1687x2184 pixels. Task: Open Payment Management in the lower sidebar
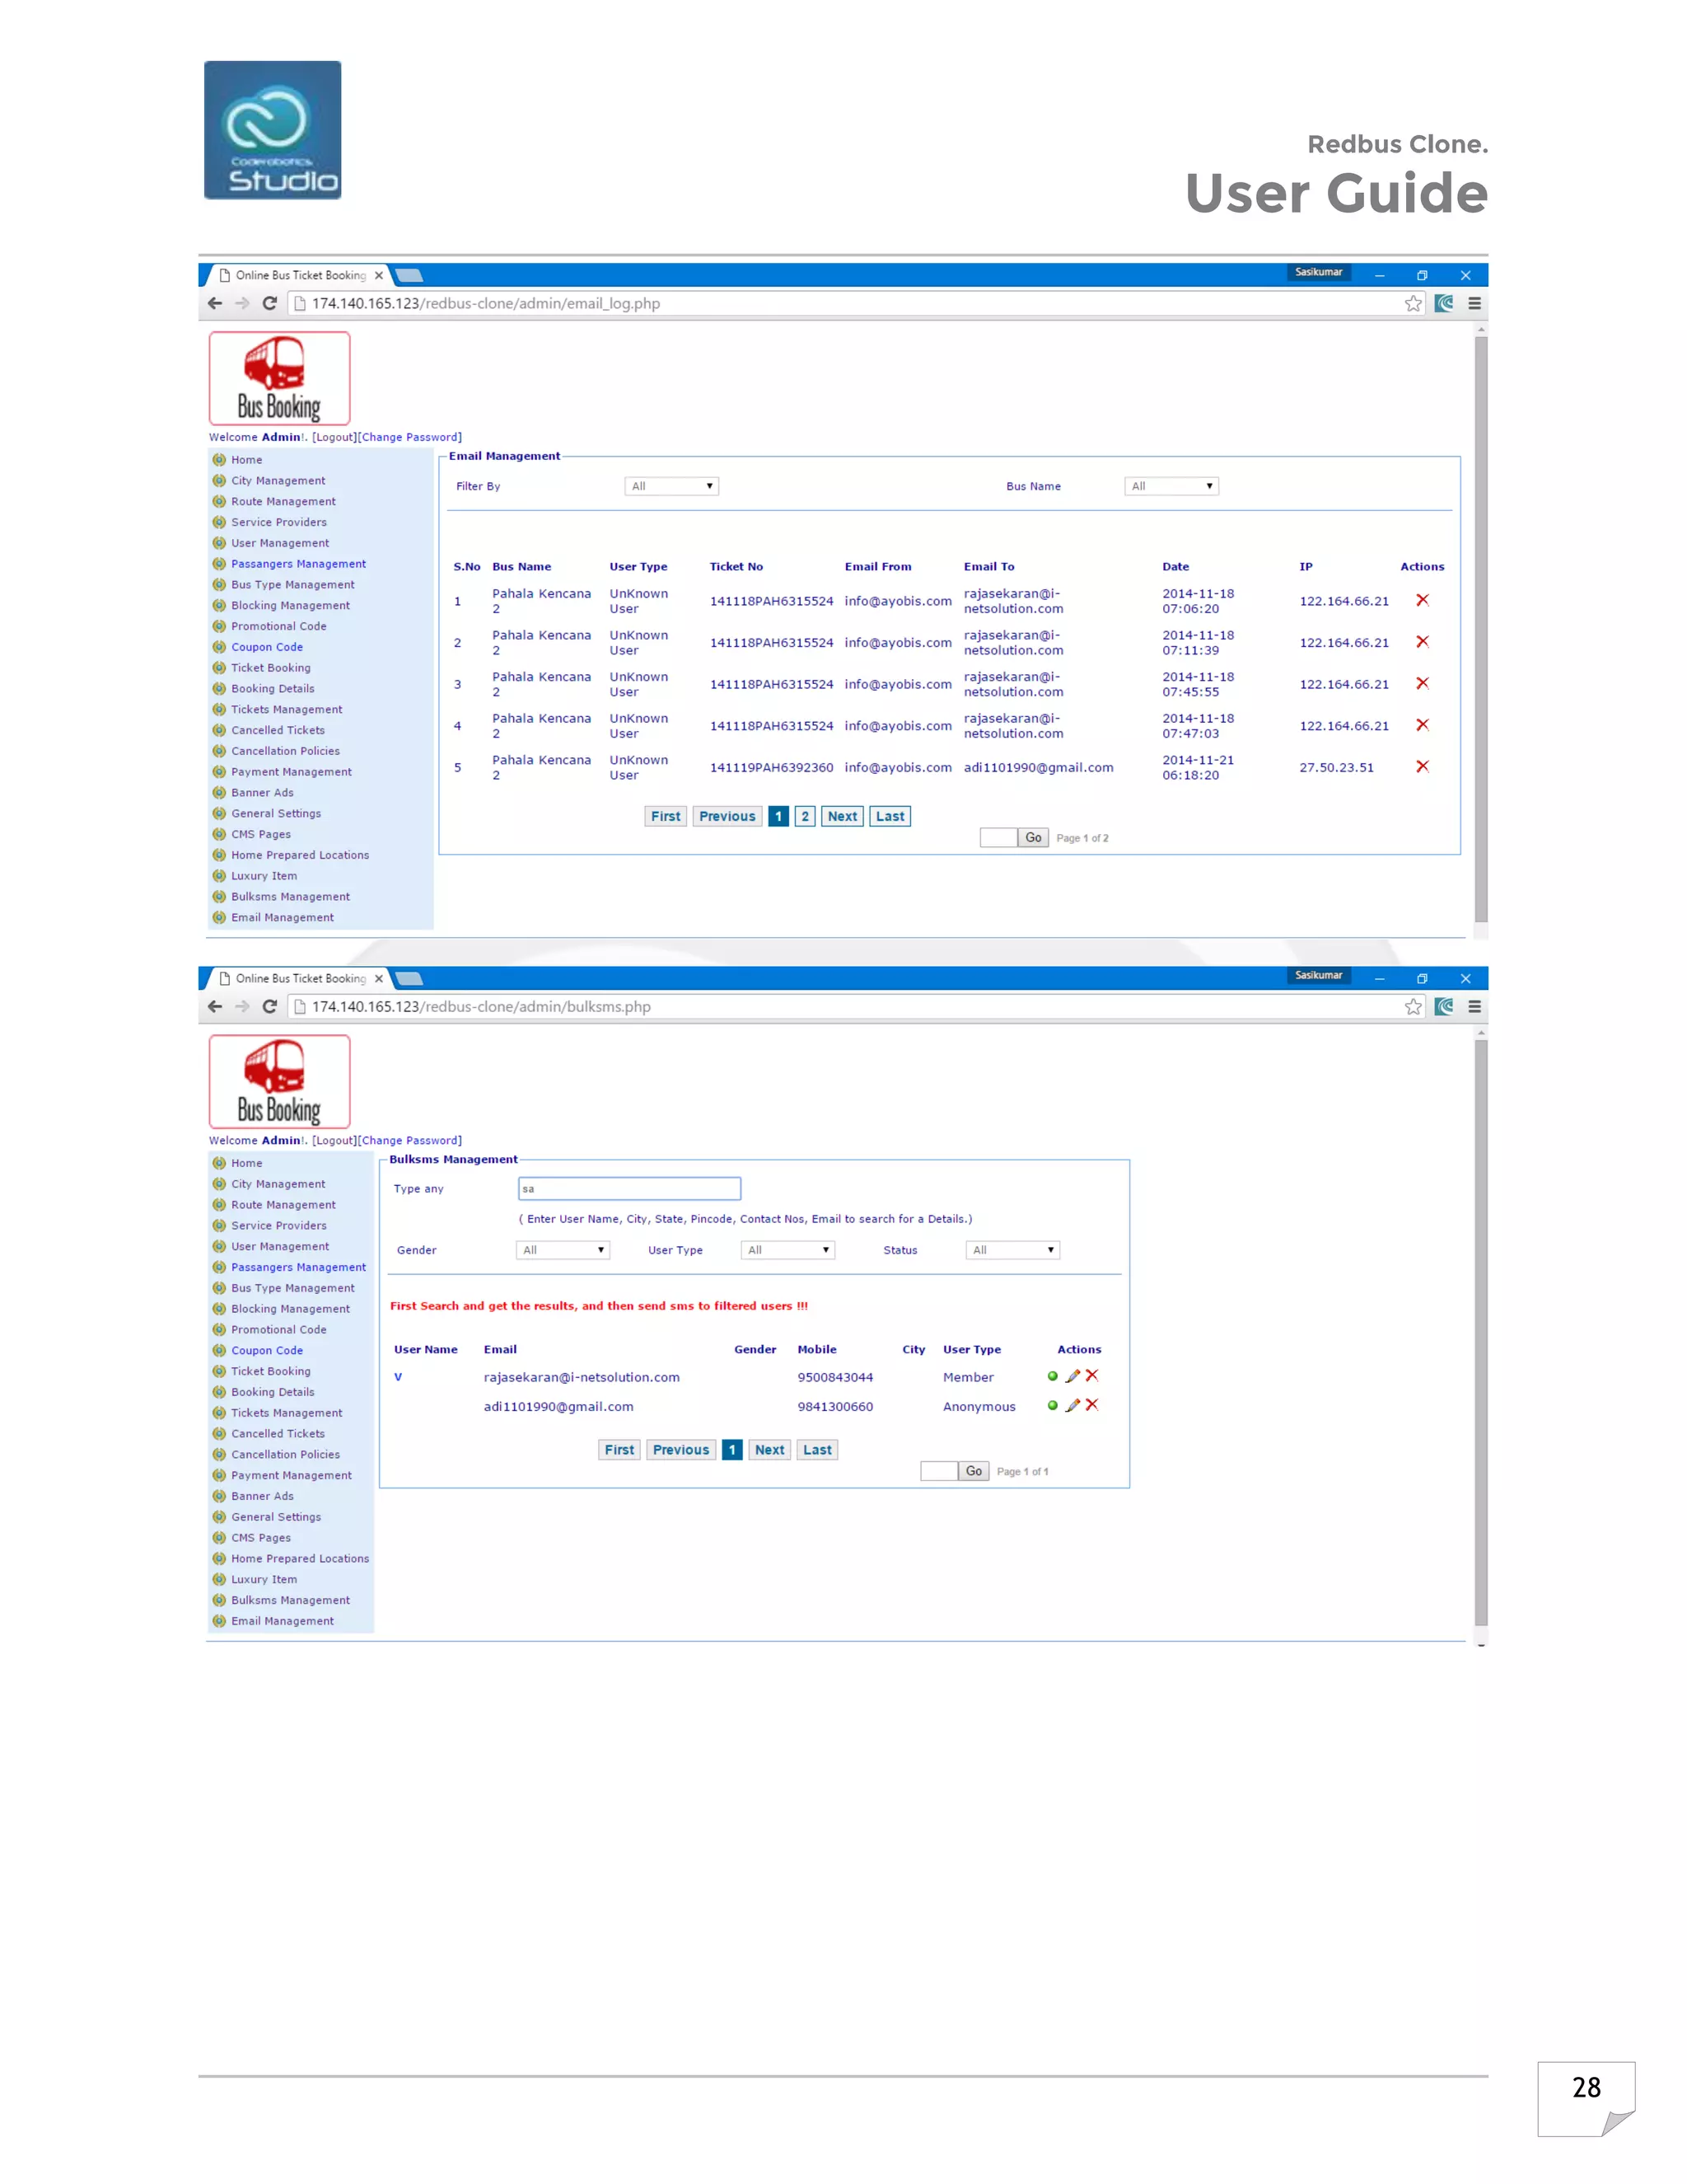[291, 1475]
